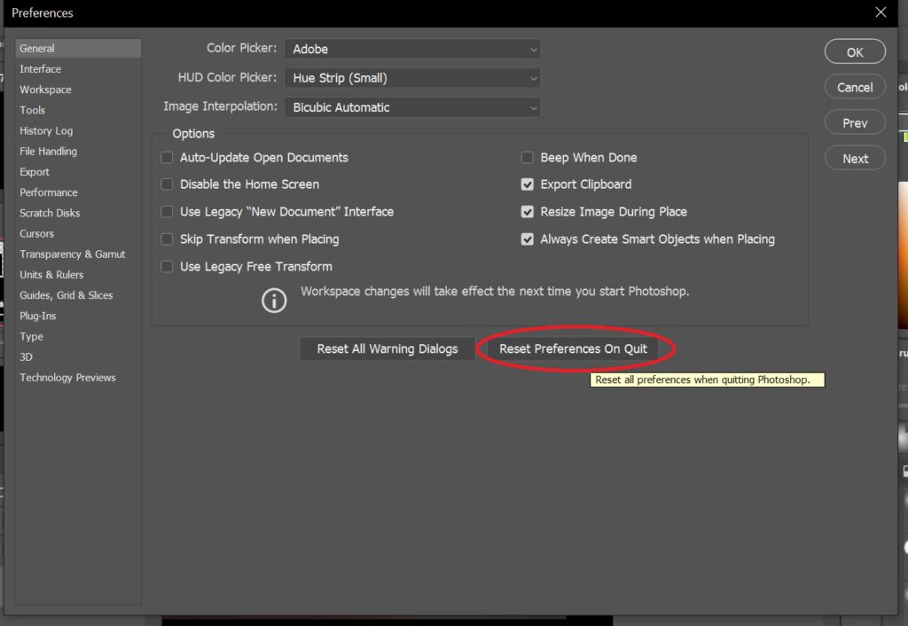The image size is (908, 626).
Task: Confirm preferences with the OK button
Action: [x=855, y=52]
